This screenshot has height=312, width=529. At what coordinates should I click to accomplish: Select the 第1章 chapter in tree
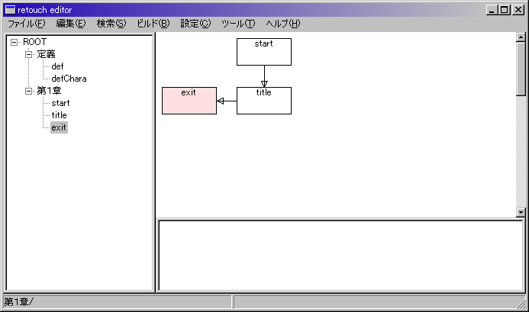pos(49,90)
